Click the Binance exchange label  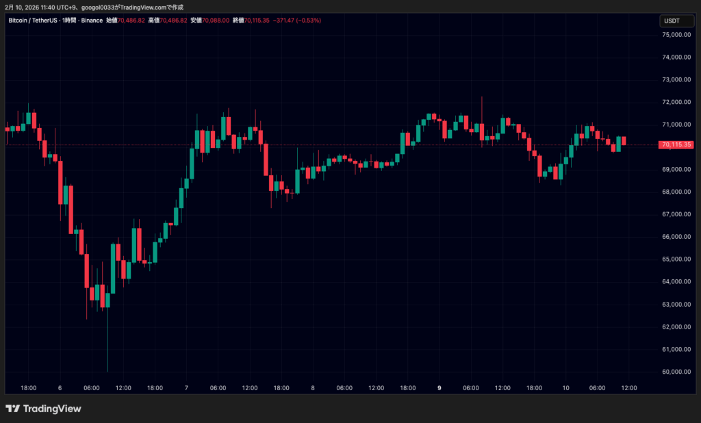[90, 21]
